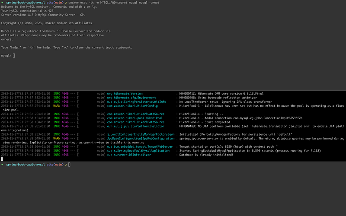
Task: Click timestamp '2023-11-27T23:27:37.348+01:00'
Action: [x=26, y=94]
